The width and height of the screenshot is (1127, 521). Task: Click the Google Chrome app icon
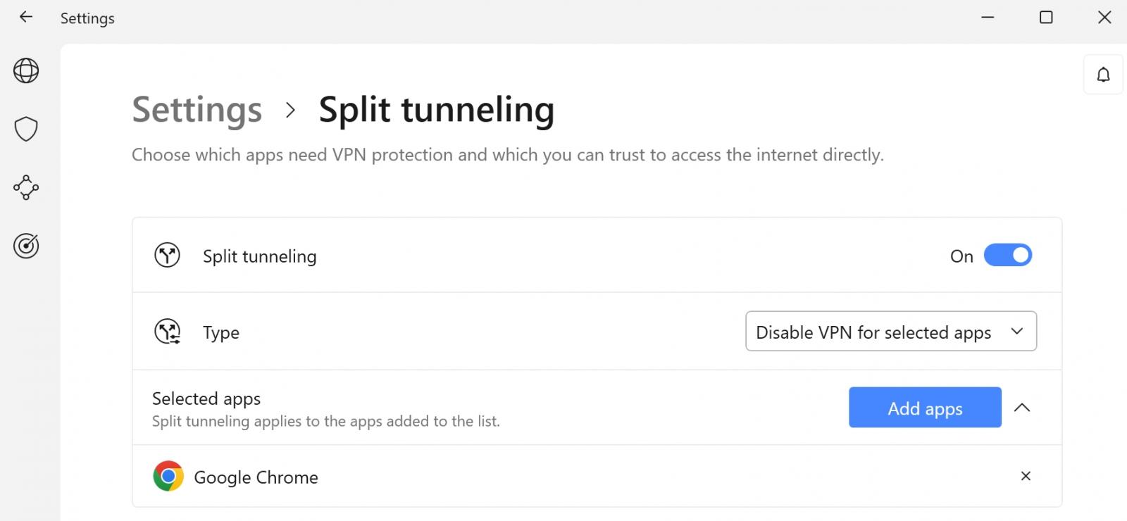[x=168, y=476]
